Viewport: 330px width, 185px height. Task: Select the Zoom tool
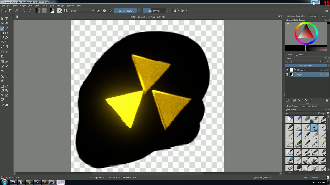(x=2, y=105)
